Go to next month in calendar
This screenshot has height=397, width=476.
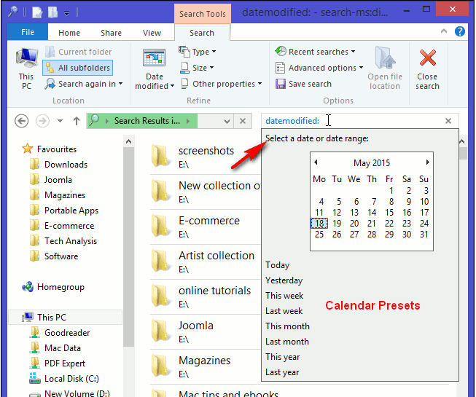click(x=428, y=162)
